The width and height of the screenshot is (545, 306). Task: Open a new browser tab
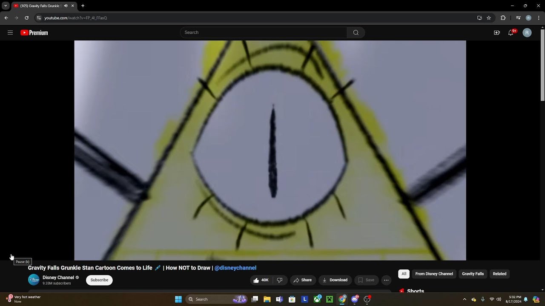click(x=83, y=6)
